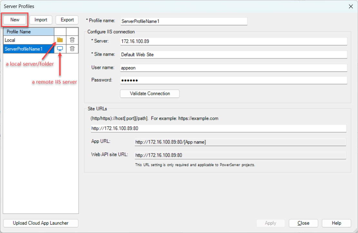358x233 pixels.
Task: Edit the Profile name text field
Action: (184, 21)
